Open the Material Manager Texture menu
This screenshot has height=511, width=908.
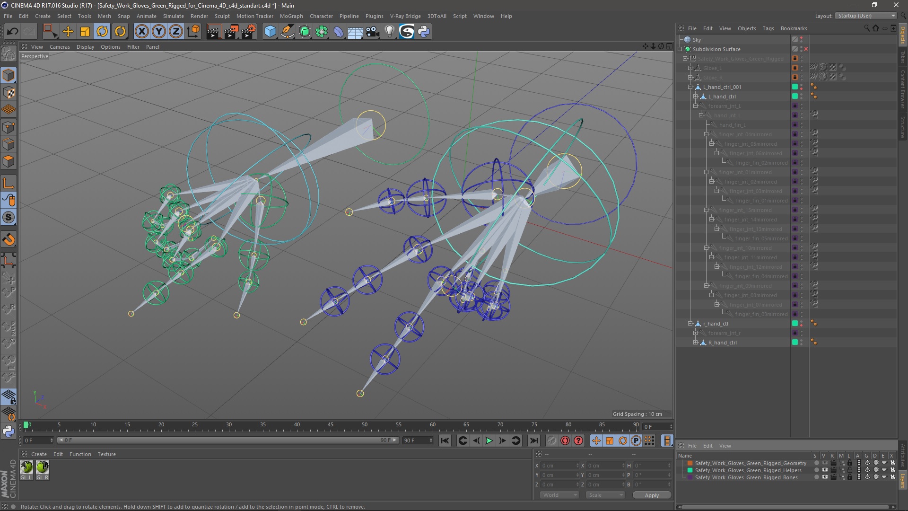point(106,454)
